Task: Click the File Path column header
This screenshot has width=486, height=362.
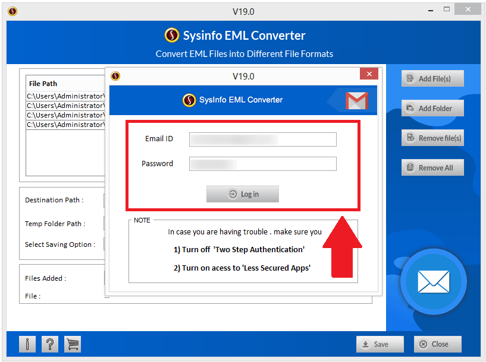Action: pyautogui.click(x=43, y=84)
